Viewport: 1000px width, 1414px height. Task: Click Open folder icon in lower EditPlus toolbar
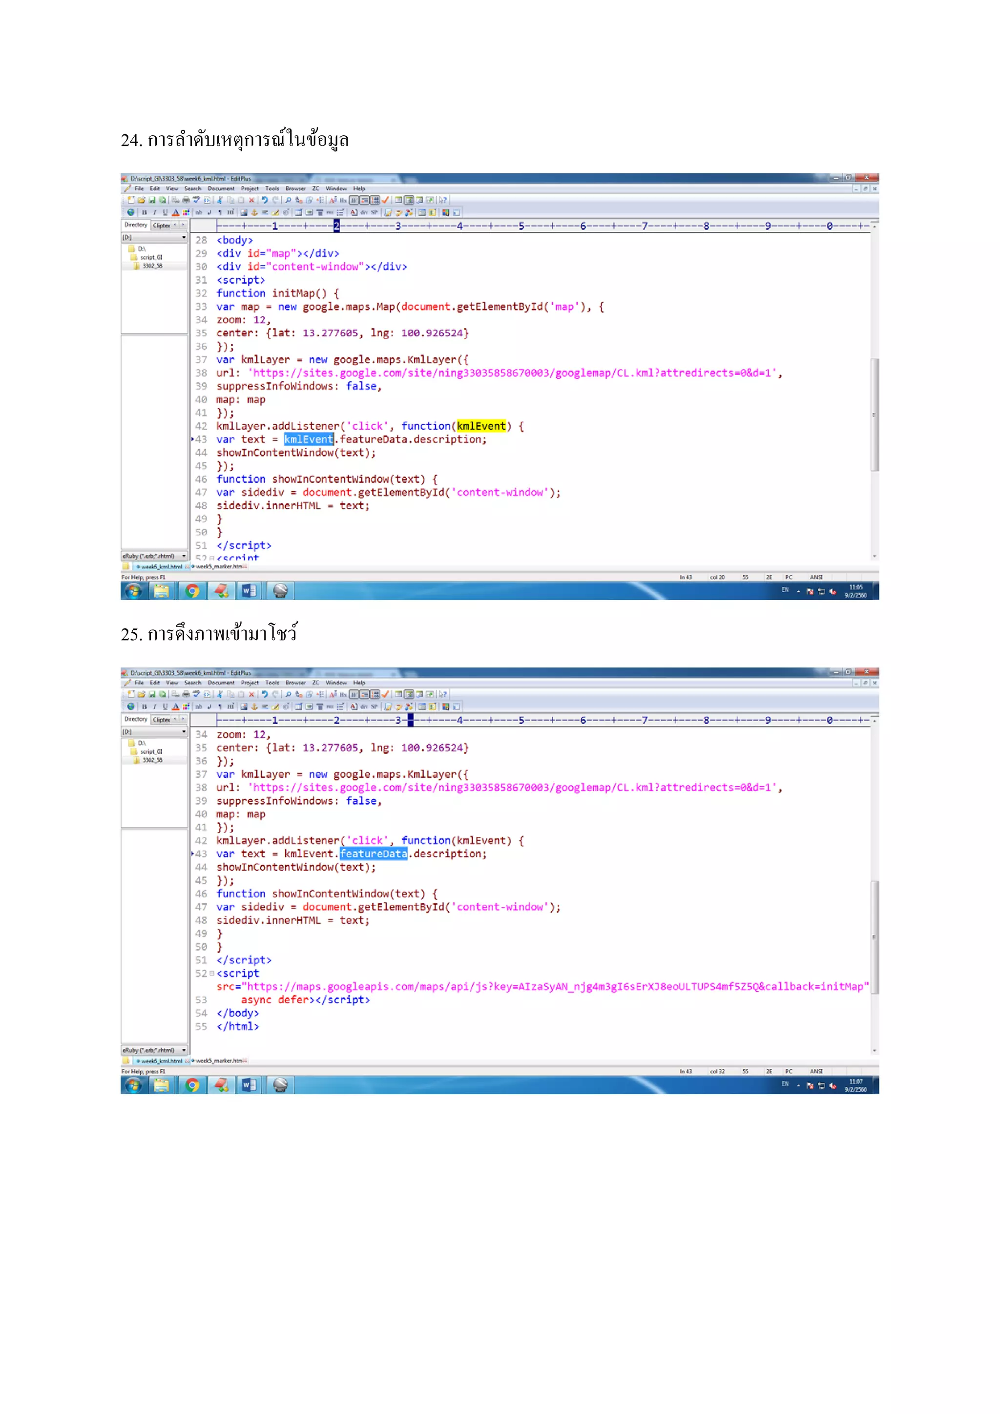(142, 694)
